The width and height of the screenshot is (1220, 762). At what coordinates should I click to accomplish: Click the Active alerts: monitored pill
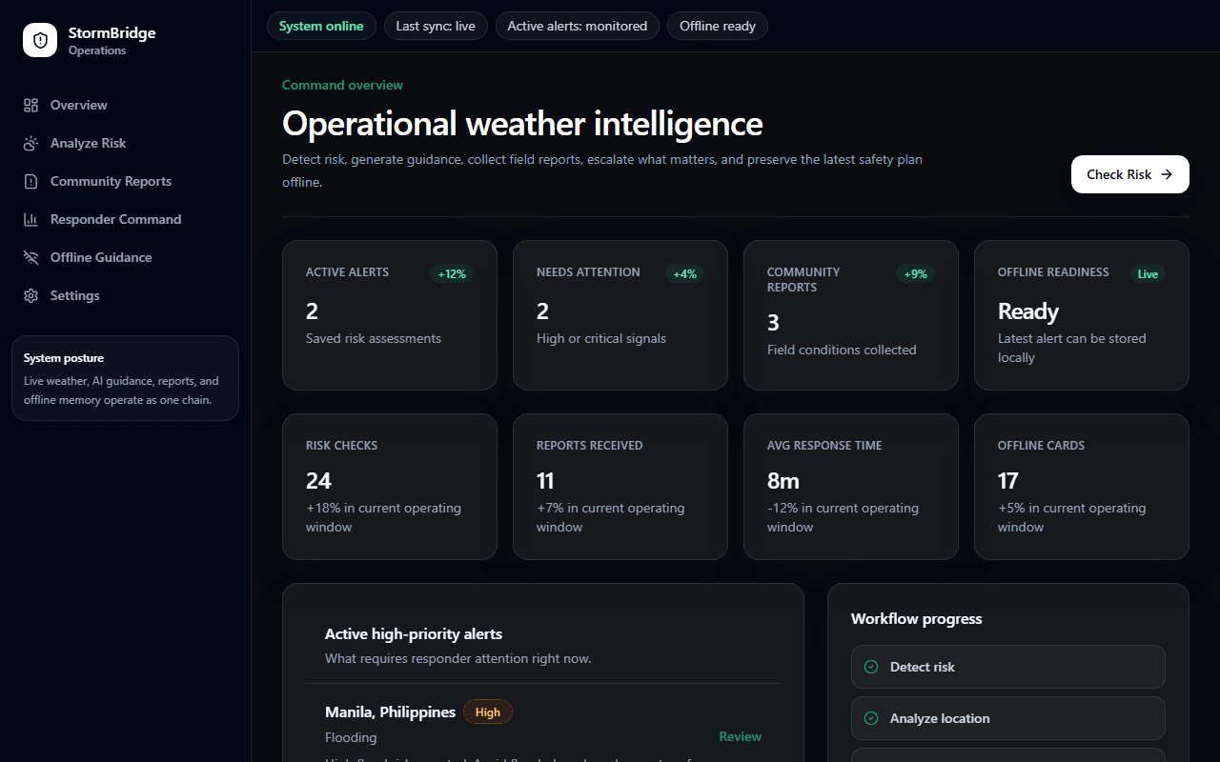[578, 26]
